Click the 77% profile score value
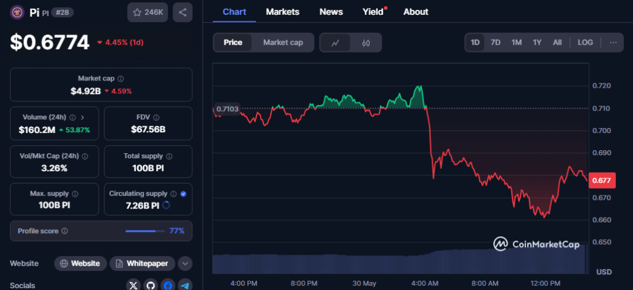633x290 pixels. click(x=177, y=231)
